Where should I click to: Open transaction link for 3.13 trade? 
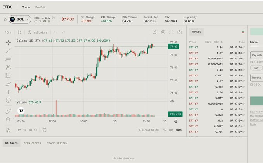pos(244,70)
